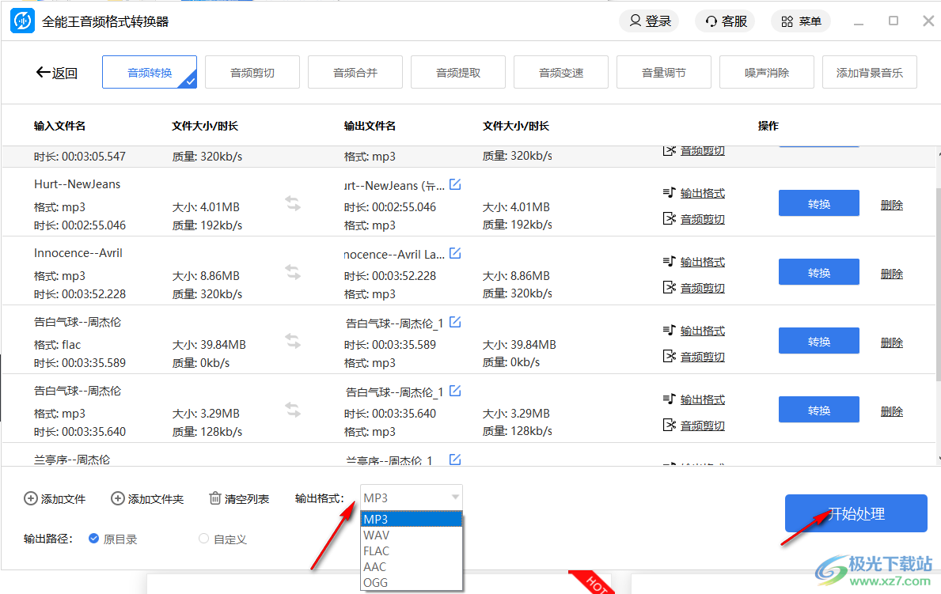Click the swap arrows icon on Hurt--NewJeans row
Image resolution: width=941 pixels, height=594 pixels.
(292, 202)
